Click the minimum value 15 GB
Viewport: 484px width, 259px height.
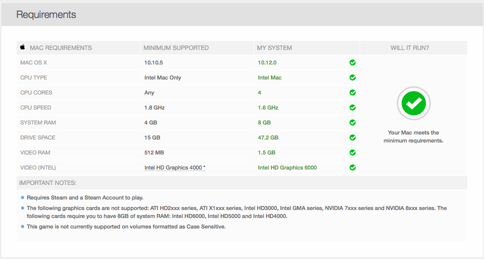152,137
